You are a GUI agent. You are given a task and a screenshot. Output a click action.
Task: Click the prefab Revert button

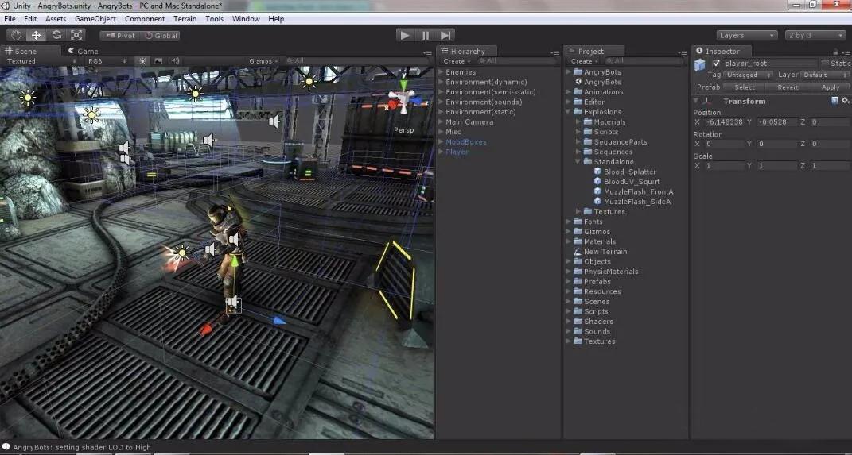pyautogui.click(x=788, y=87)
